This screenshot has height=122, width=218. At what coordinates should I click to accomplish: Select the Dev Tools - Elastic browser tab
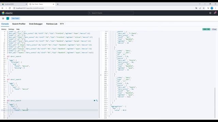[x=42, y=4]
